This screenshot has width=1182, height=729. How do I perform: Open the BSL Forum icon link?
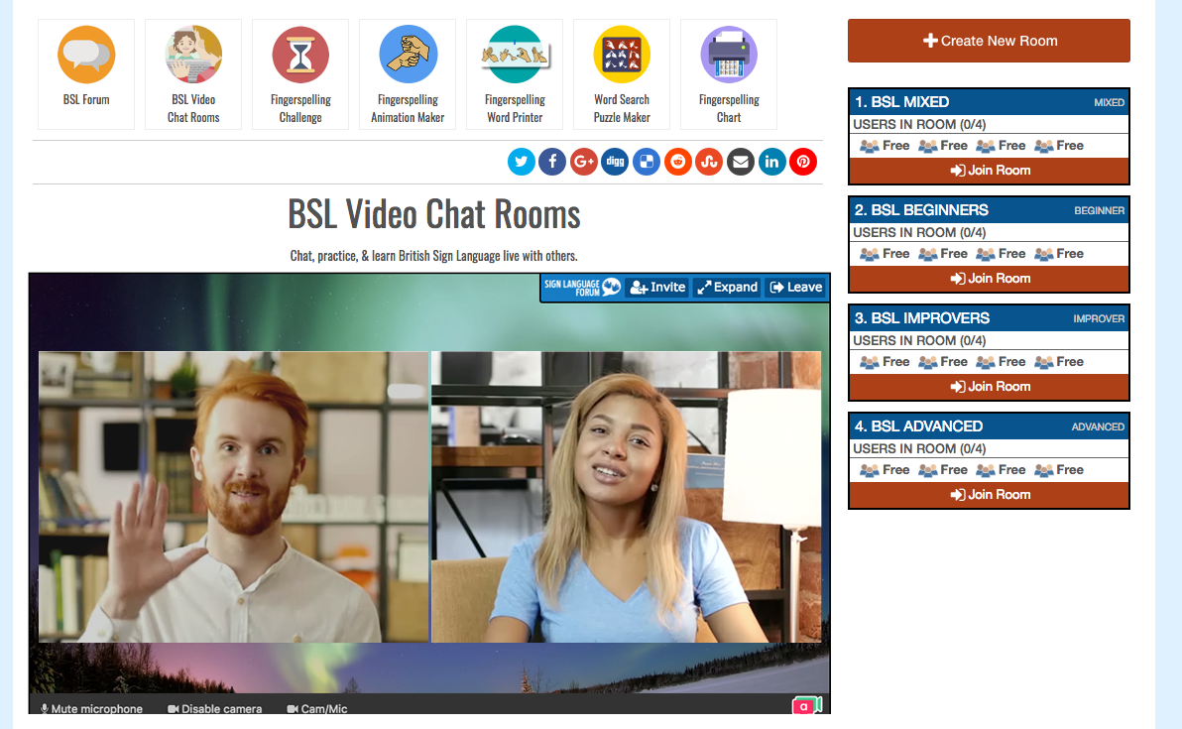86,56
